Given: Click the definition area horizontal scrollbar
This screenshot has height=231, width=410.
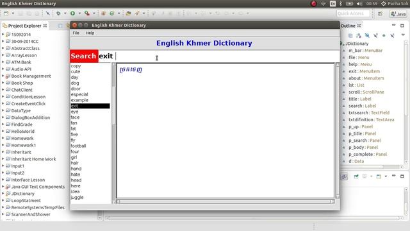Looking at the screenshot, I should (226, 201).
